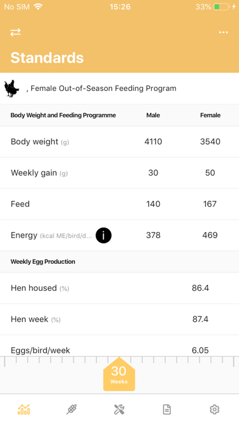Tap the swap arrows icon in header
Viewport: 239px width, 425px height.
pos(15,32)
